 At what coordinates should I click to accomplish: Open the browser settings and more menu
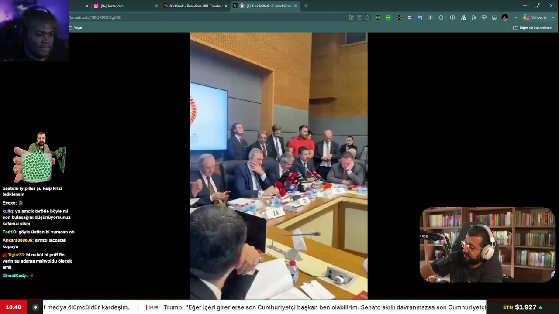click(515, 17)
